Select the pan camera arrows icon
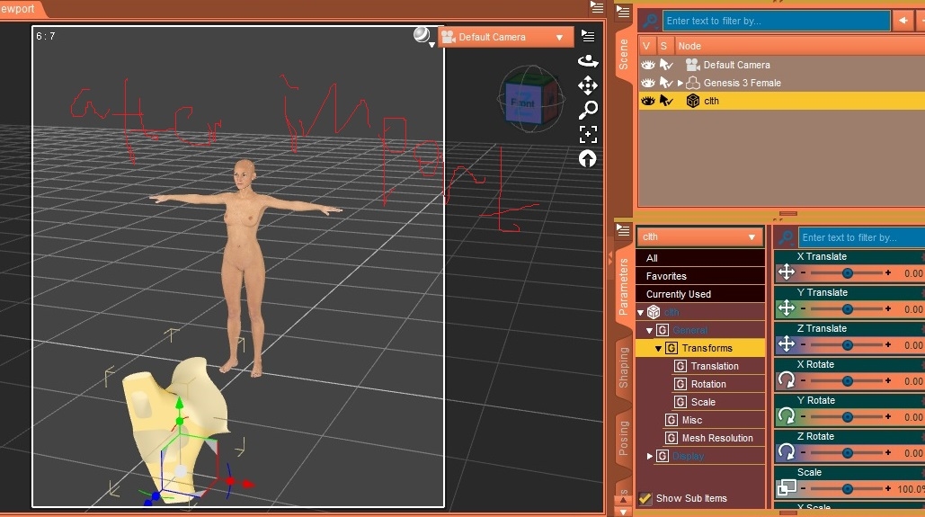 point(588,85)
